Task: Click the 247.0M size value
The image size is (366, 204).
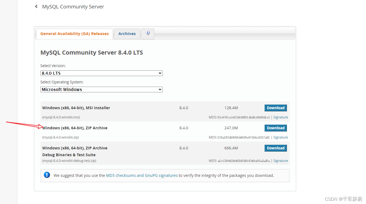Action: point(231,128)
